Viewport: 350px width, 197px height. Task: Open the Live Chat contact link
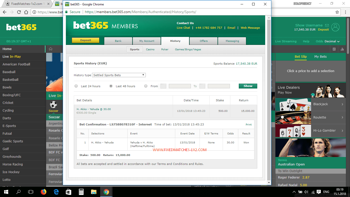(183, 28)
